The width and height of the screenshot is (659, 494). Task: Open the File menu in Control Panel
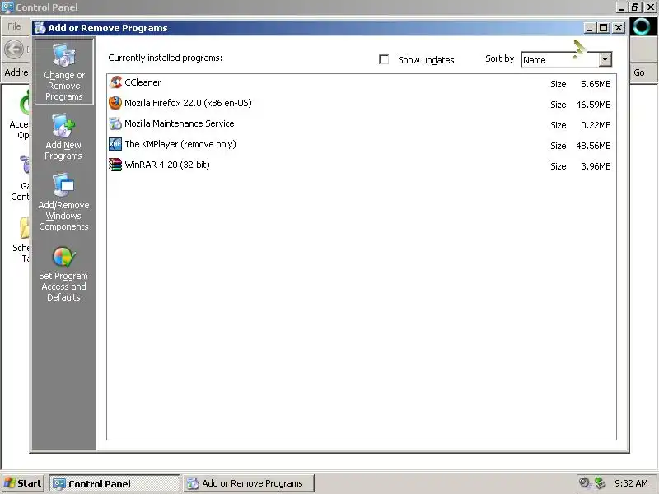coord(14,26)
